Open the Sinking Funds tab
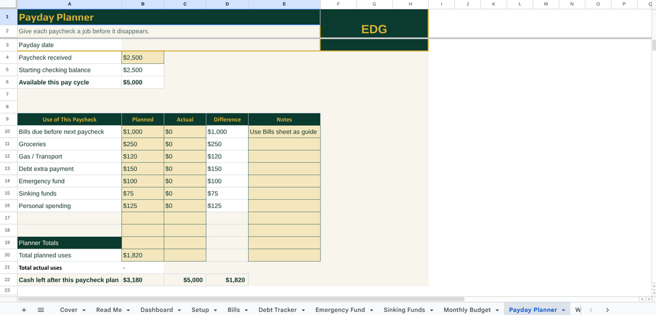Image resolution: width=656 pixels, height=315 pixels. coord(404,310)
